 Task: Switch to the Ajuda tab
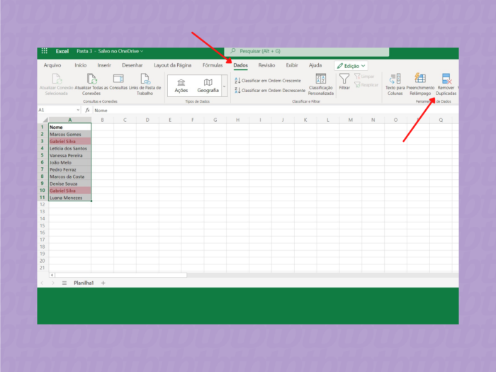click(x=315, y=65)
